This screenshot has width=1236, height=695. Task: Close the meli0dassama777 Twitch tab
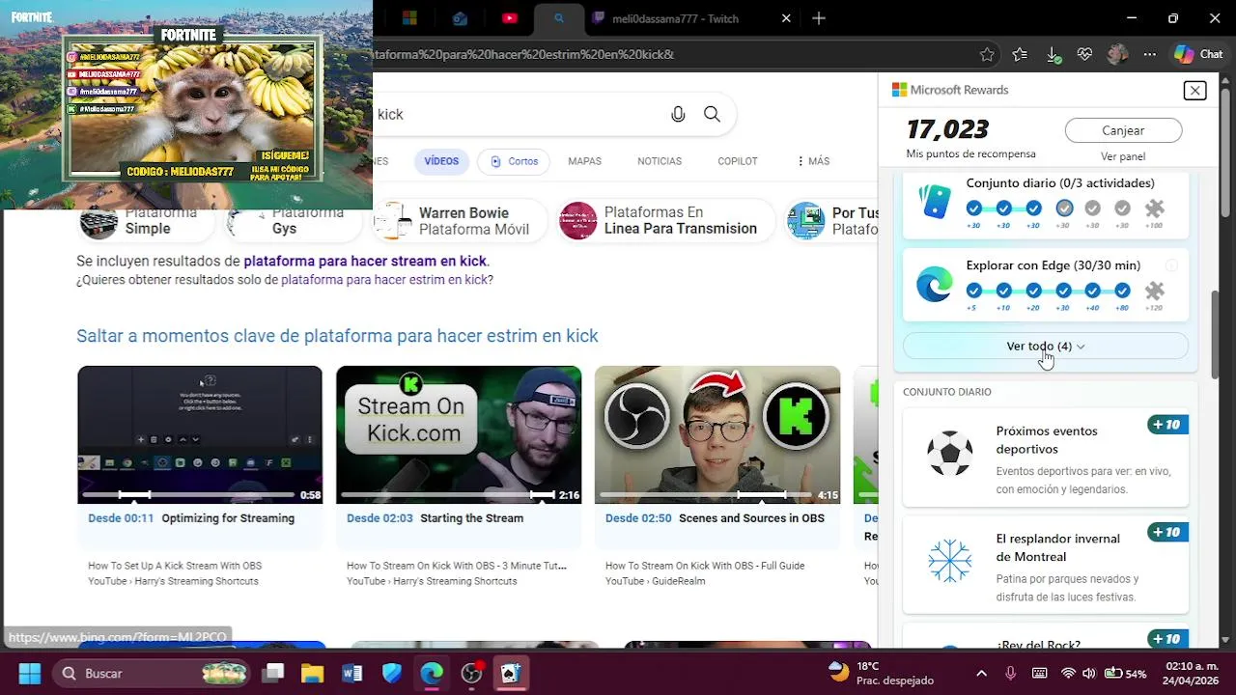(786, 18)
